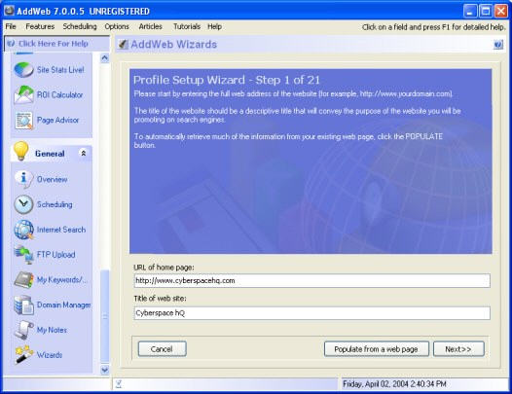Open the Articles menu
512x394 pixels.
coord(151,26)
